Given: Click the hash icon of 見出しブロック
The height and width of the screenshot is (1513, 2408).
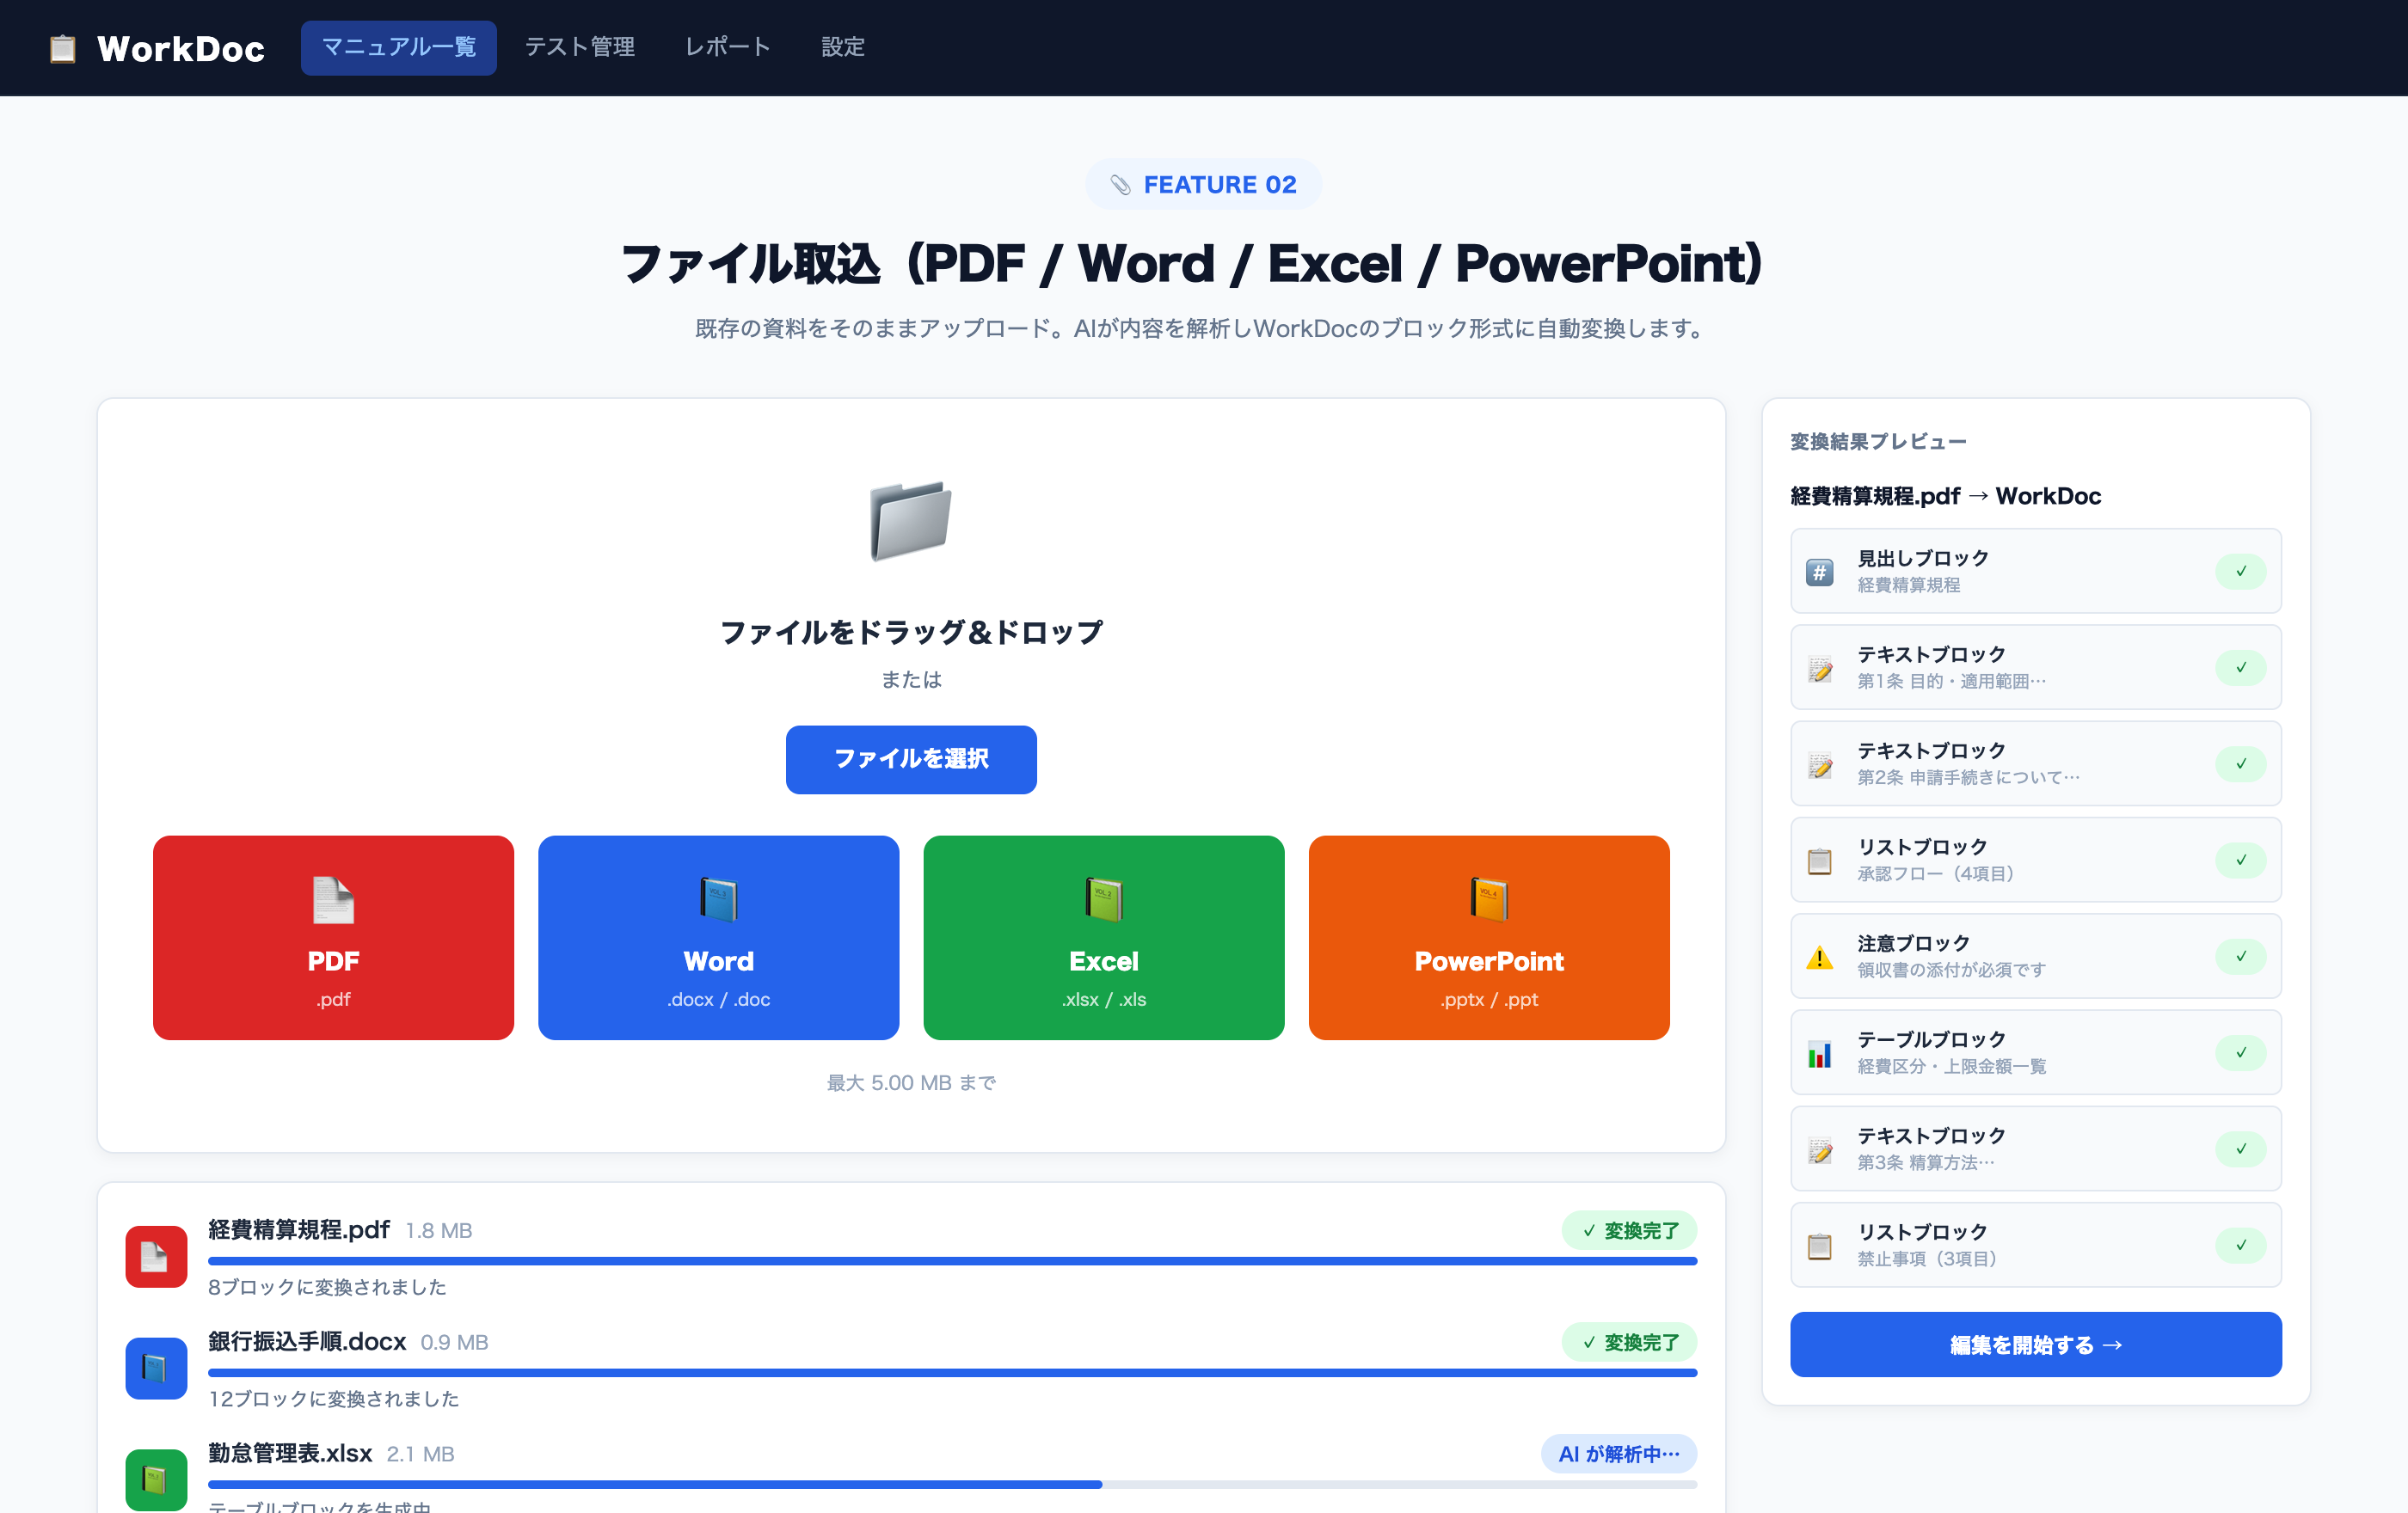Looking at the screenshot, I should click(1820, 572).
